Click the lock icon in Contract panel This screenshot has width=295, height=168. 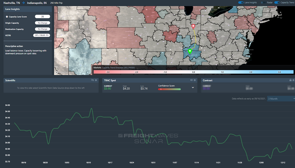click(290, 80)
